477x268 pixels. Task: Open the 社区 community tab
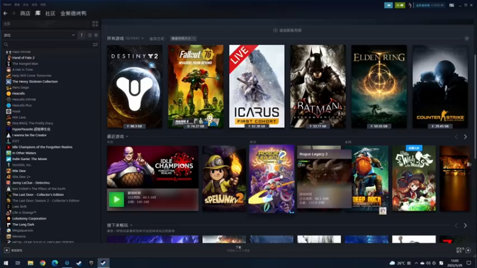(x=50, y=13)
